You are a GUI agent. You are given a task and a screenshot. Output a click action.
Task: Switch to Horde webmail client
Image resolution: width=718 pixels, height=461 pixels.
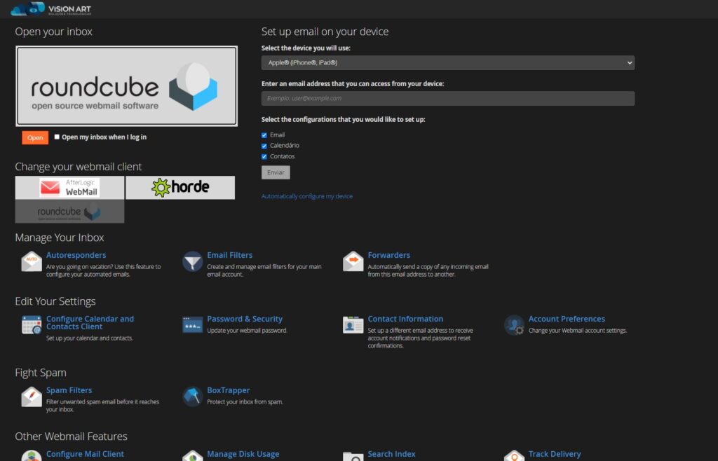180,188
